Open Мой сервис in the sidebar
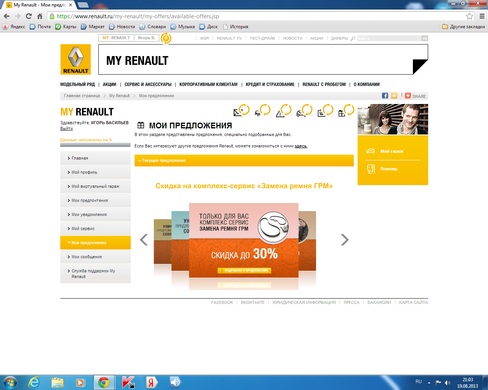 click(x=95, y=229)
